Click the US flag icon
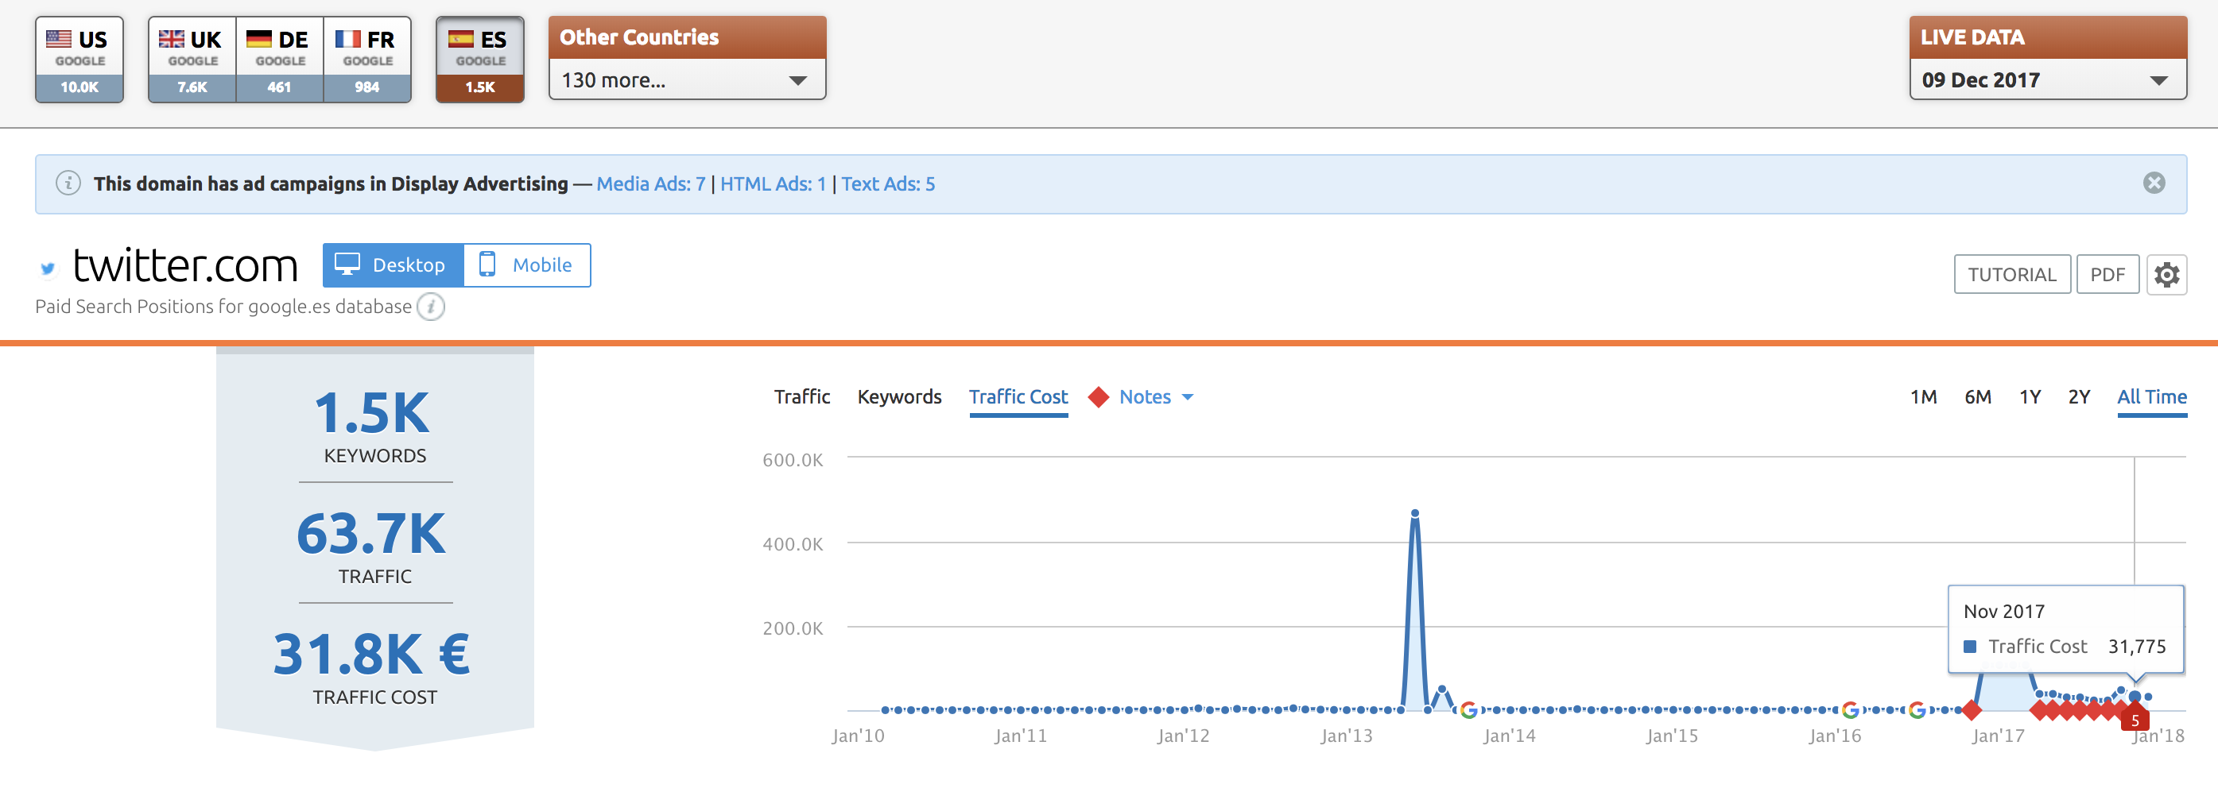This screenshot has width=2218, height=788. point(59,39)
